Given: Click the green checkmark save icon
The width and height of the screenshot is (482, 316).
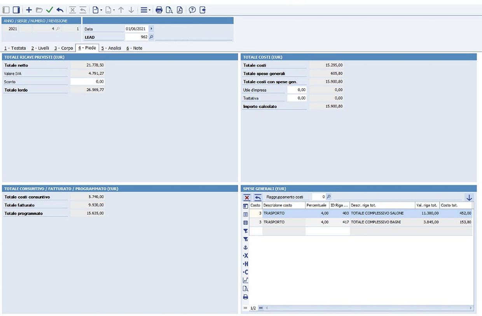Looking at the screenshot, I should coord(49,10).
